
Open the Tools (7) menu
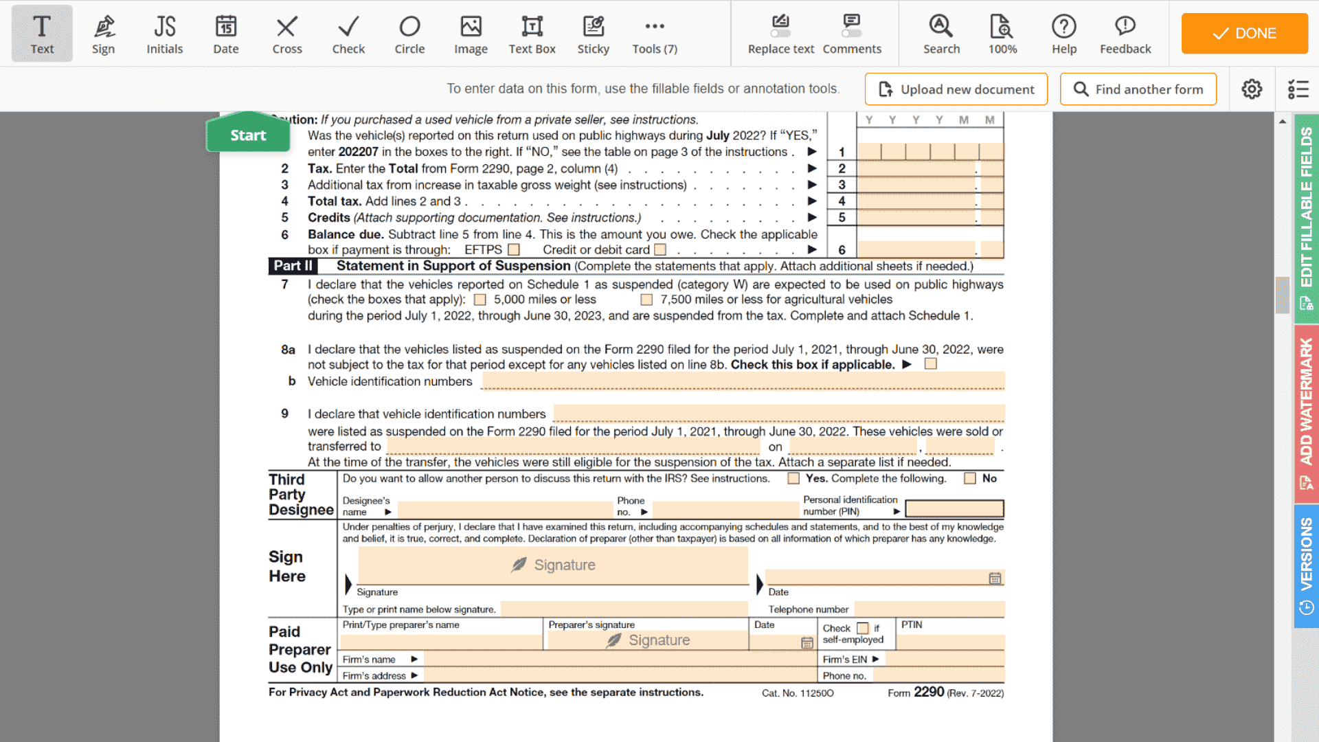point(654,33)
